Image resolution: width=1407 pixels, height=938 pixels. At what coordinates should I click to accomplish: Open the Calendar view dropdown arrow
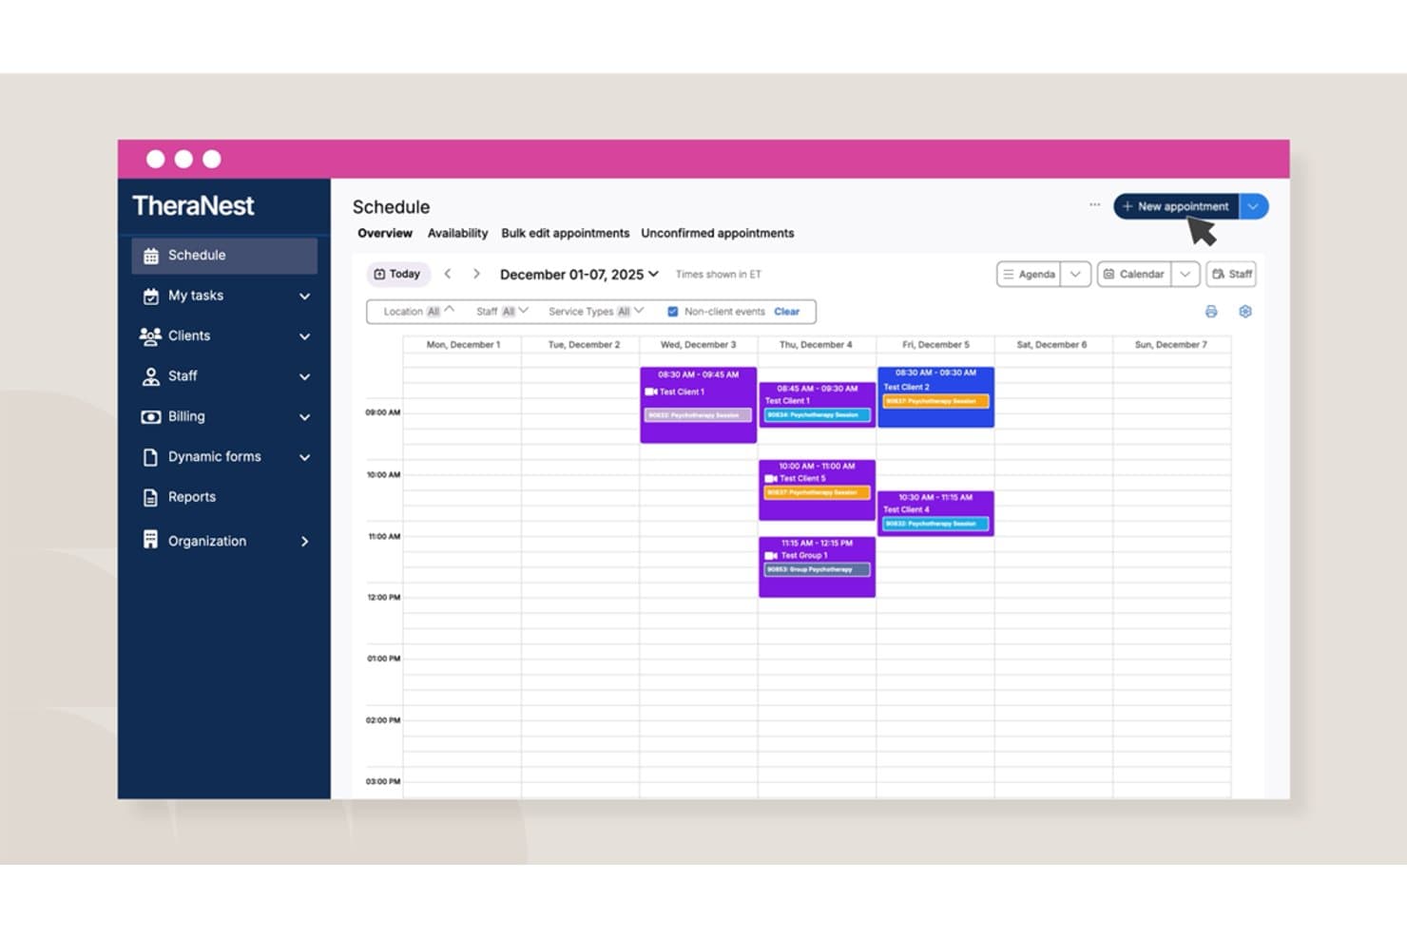coord(1185,275)
